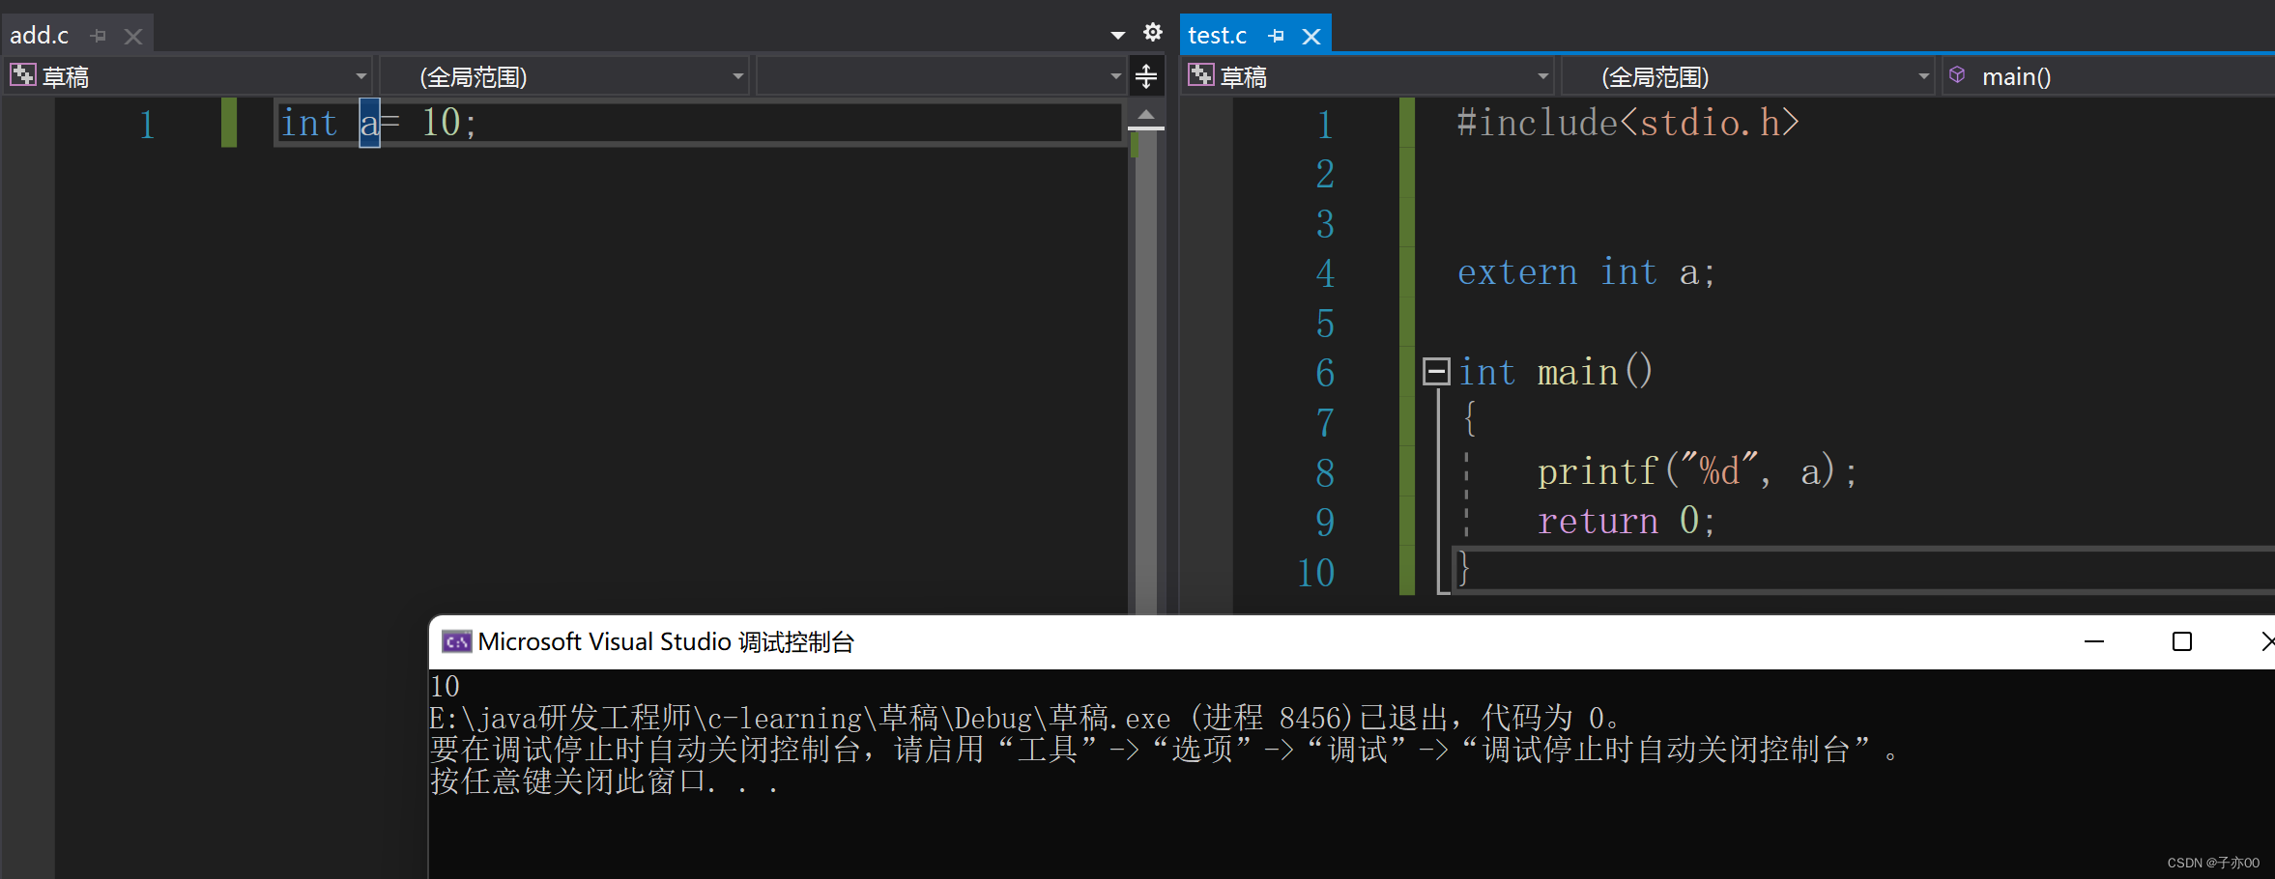Click the 草稿 project icon in test.c bar
The width and height of the screenshot is (2275, 879).
click(x=1201, y=75)
